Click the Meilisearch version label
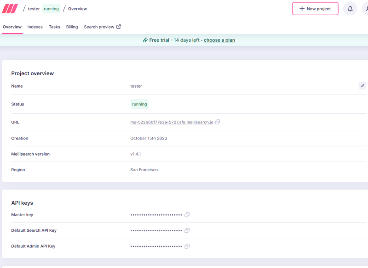 tap(30, 154)
